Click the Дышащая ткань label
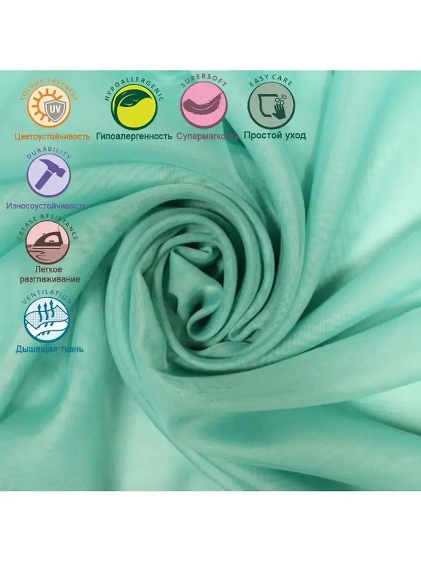The height and width of the screenshot is (561, 421). pos(49,349)
